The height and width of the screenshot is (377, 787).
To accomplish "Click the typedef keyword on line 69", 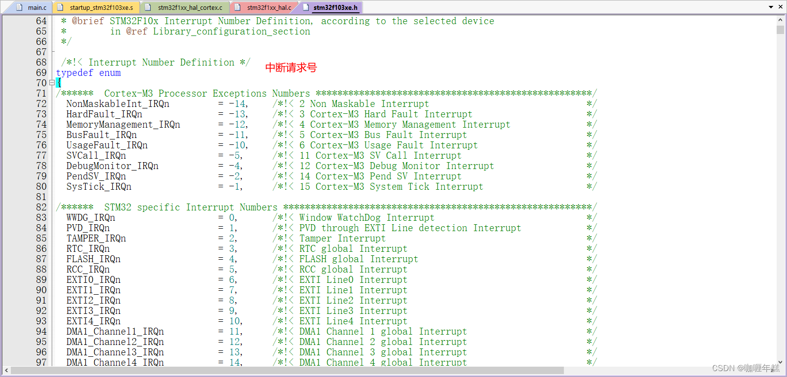I will (x=74, y=73).
